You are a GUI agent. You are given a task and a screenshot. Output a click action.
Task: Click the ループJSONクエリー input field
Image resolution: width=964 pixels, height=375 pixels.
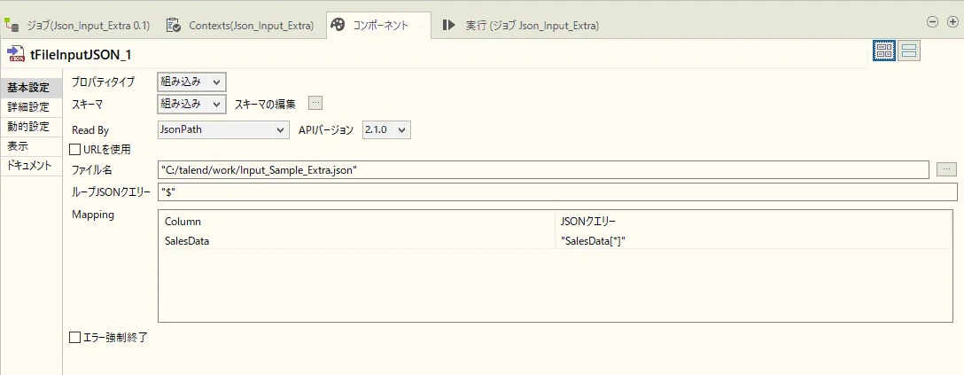pyautogui.click(x=557, y=191)
